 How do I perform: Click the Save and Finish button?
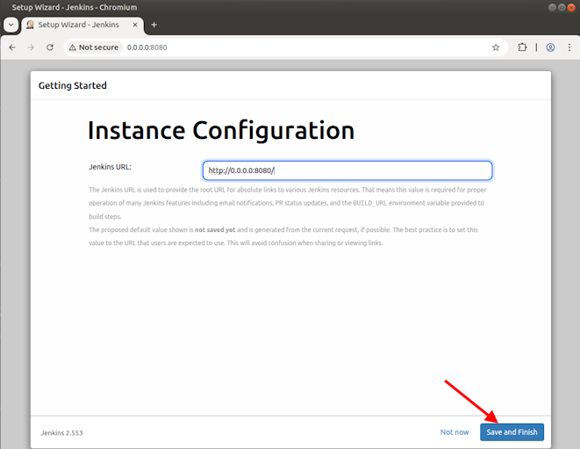tap(512, 432)
